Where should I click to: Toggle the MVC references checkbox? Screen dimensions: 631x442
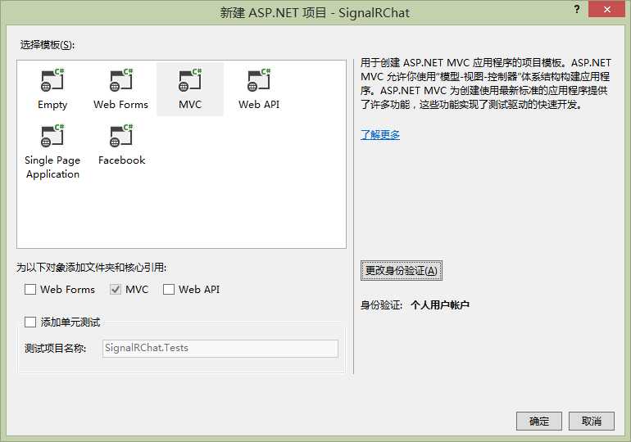[x=116, y=289]
